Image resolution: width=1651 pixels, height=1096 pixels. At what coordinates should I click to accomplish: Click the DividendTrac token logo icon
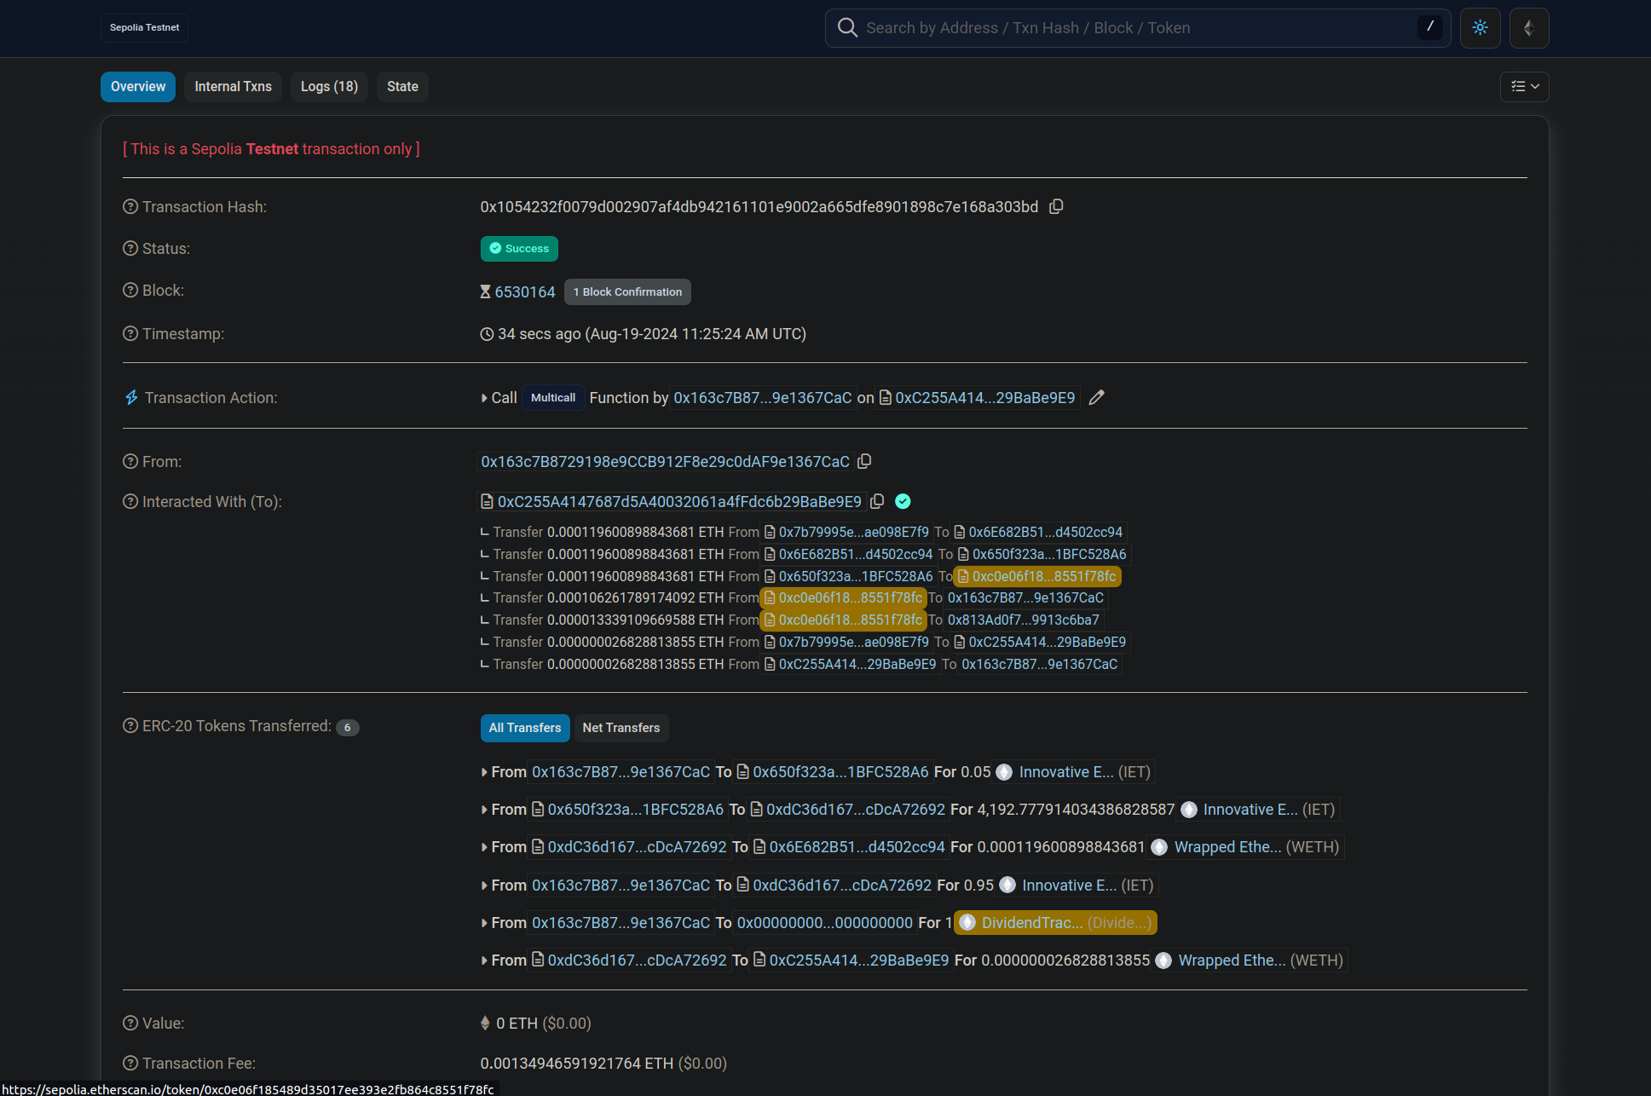tap(967, 922)
